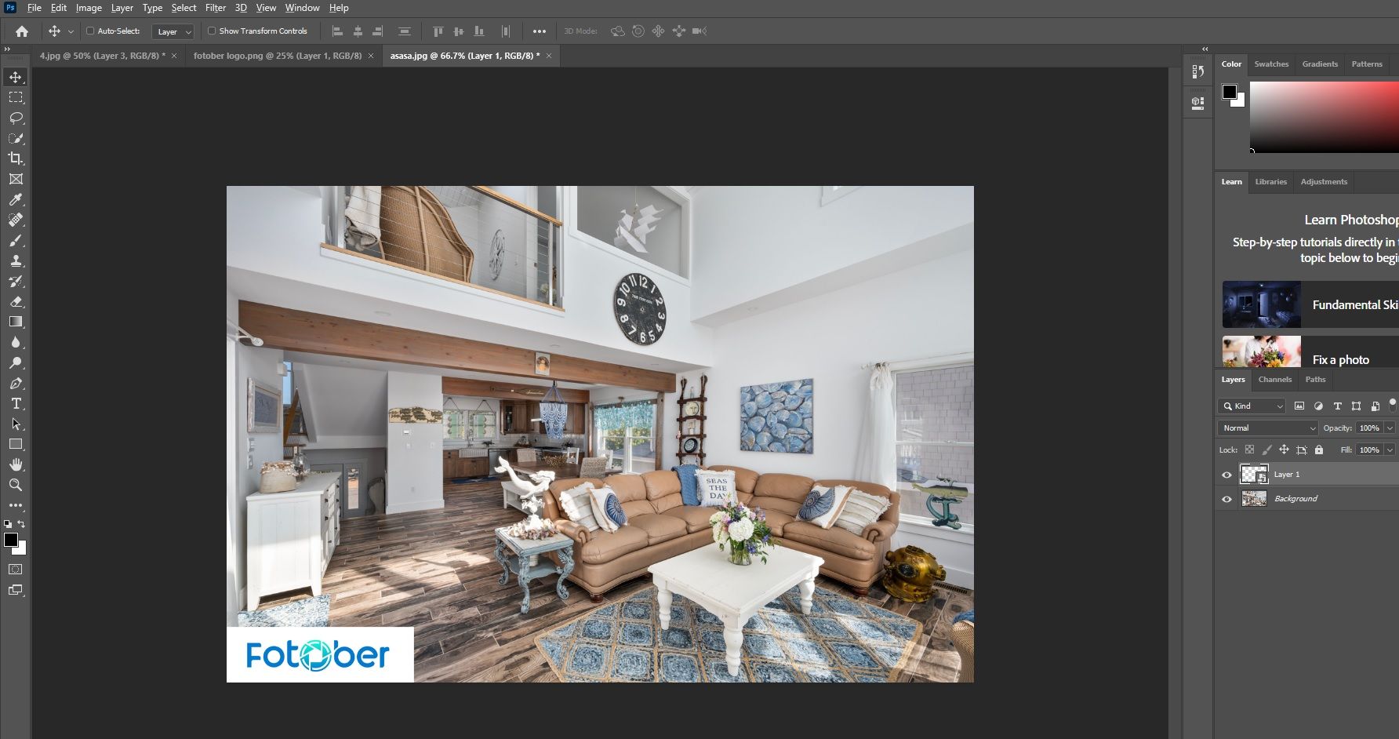
Task: Hide the Background layer visibility eye
Action: 1227,499
